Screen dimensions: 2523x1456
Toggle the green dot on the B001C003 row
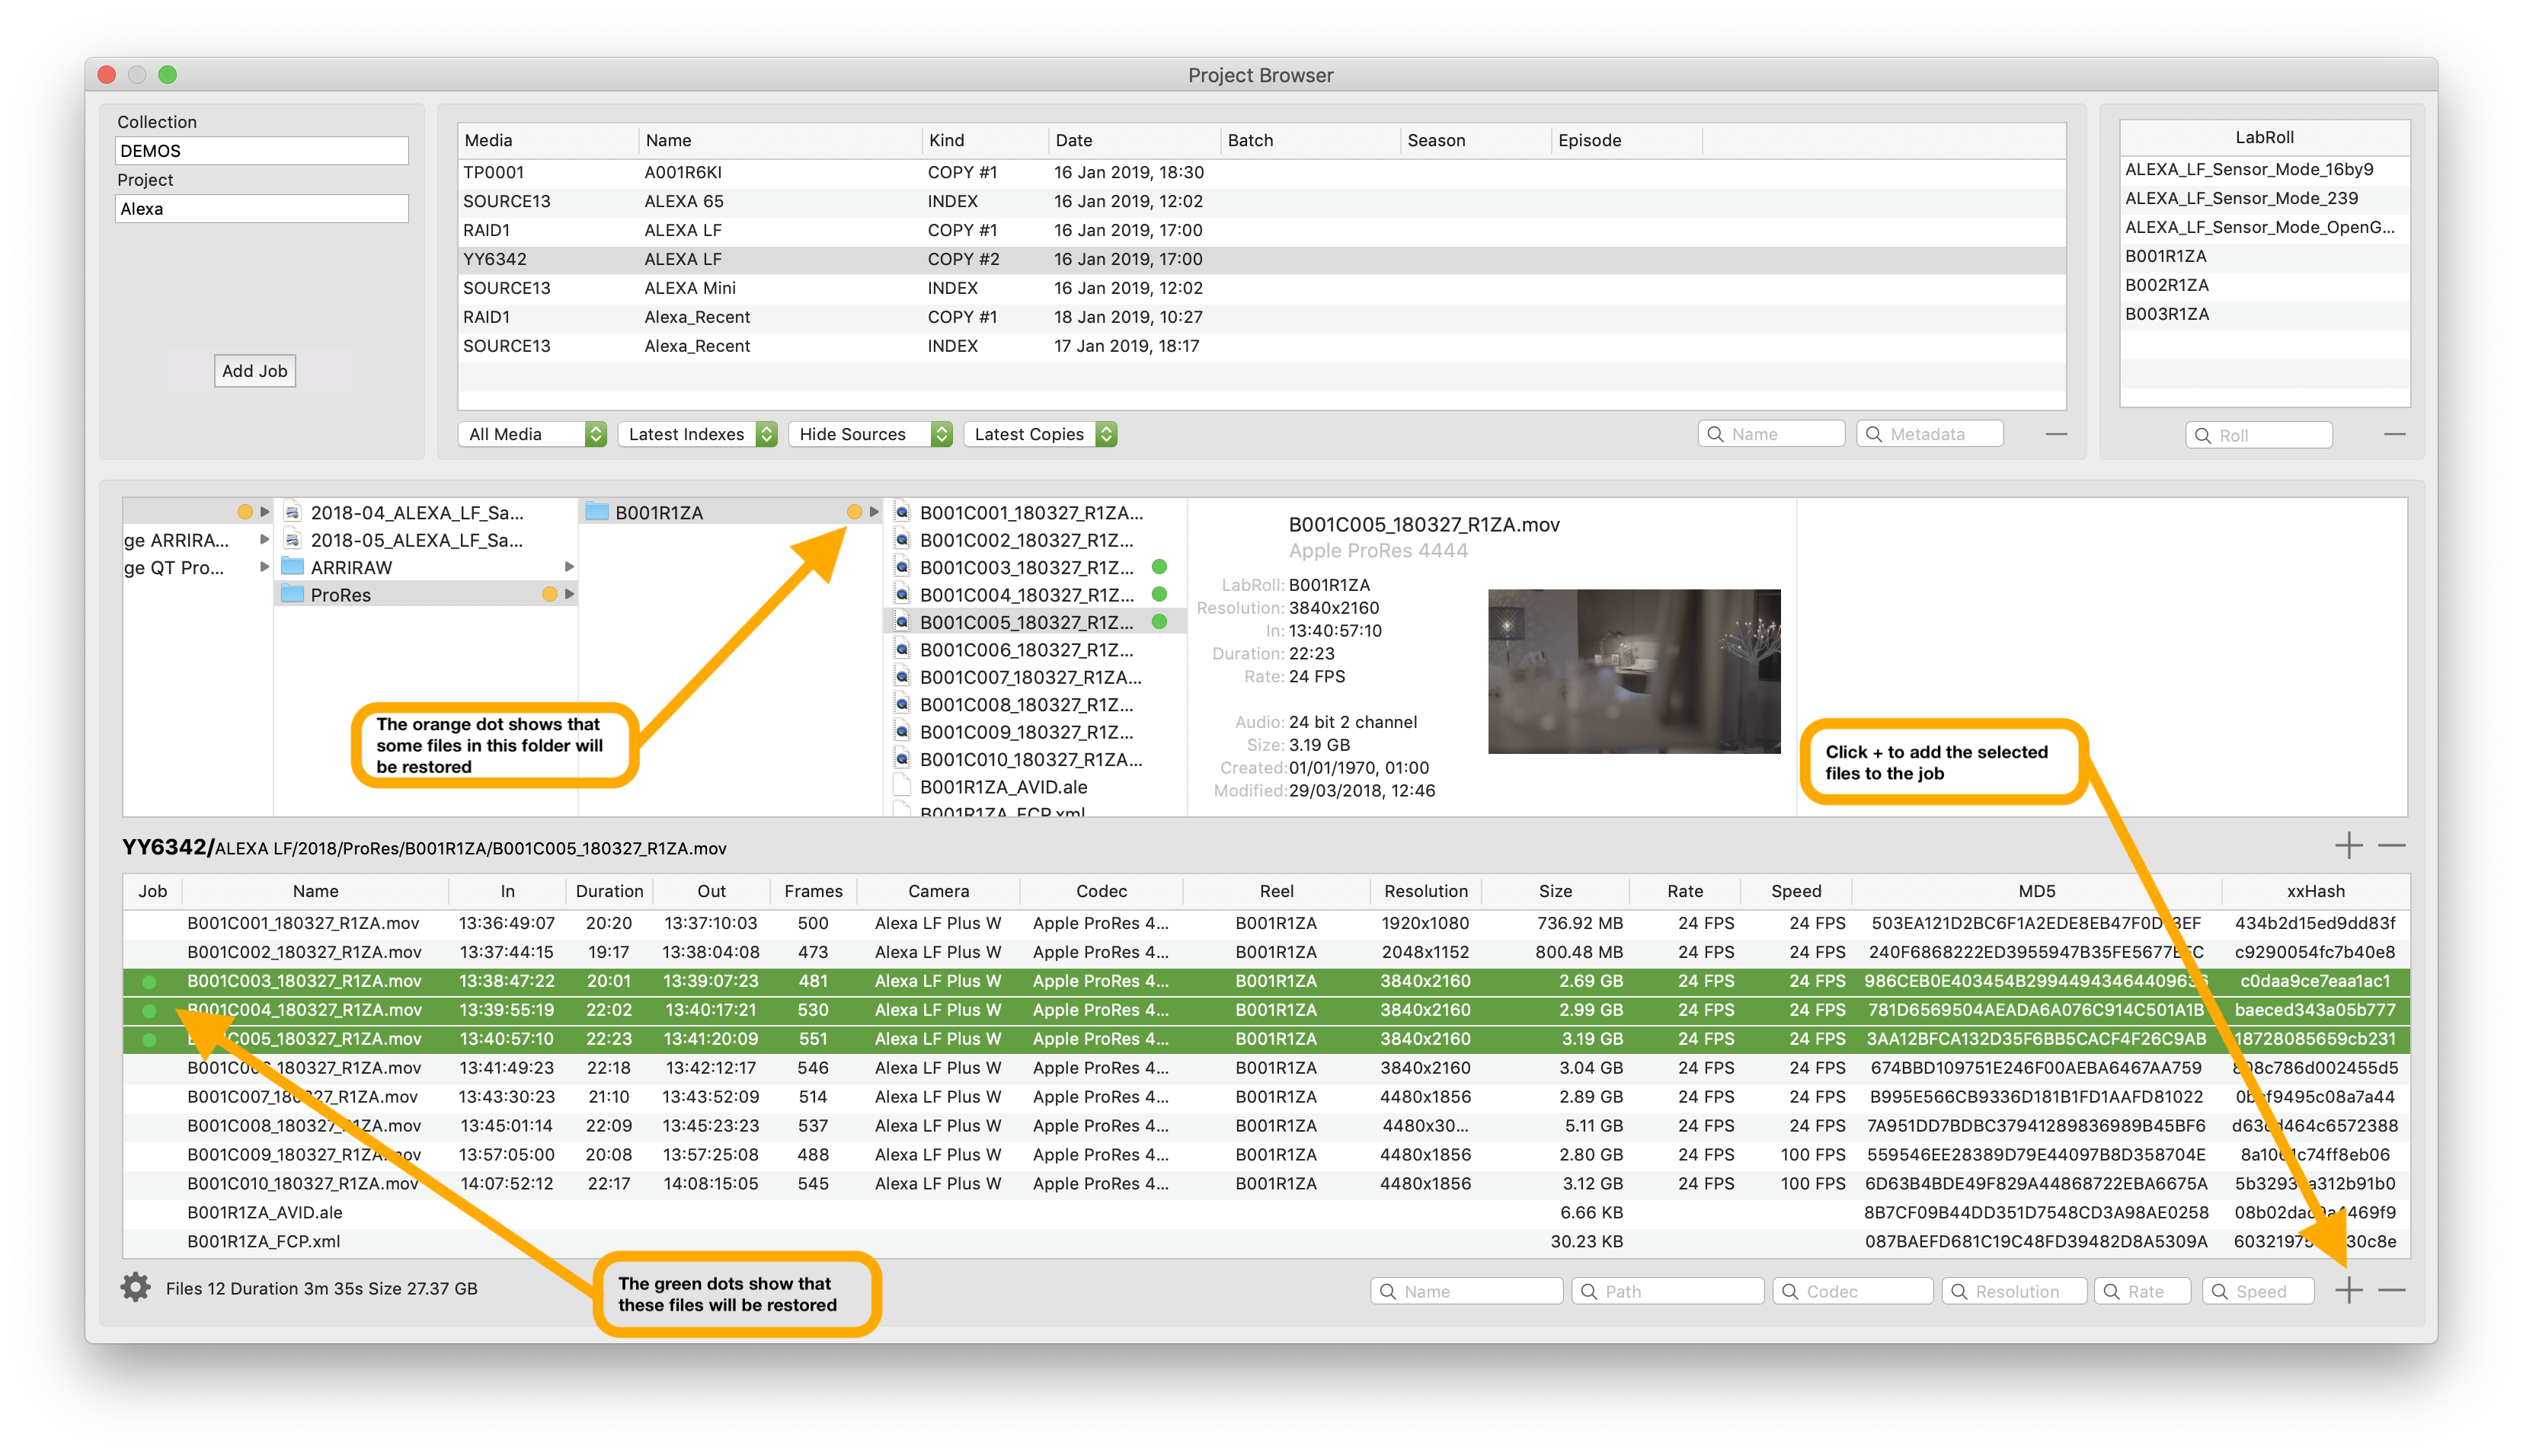click(x=149, y=981)
